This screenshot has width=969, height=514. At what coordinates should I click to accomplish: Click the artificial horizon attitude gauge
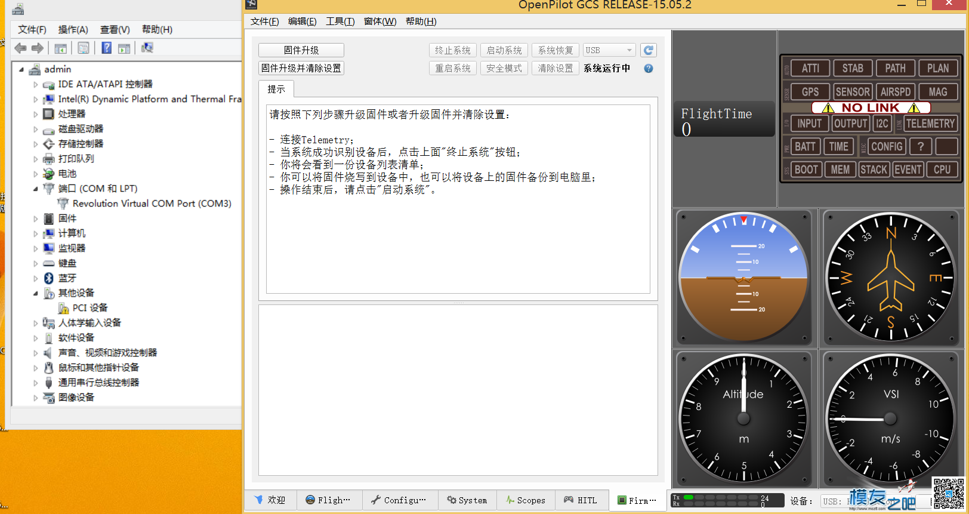743,276
